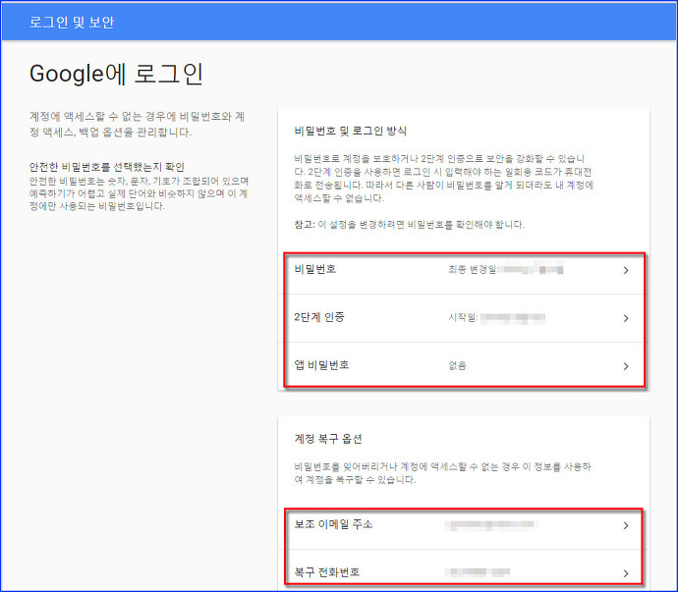Click blurred recovery phone number value
Viewport: 678px width, 592px height.
[x=478, y=573]
